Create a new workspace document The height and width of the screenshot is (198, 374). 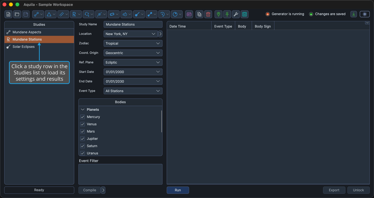point(8,14)
